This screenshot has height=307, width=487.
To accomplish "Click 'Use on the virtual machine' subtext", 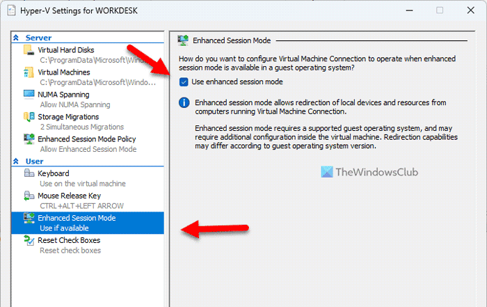I will tap(83, 184).
